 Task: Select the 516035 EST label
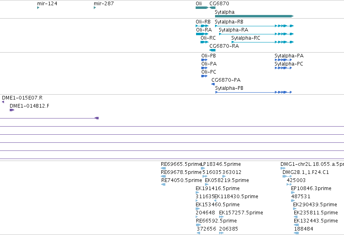point(212,172)
